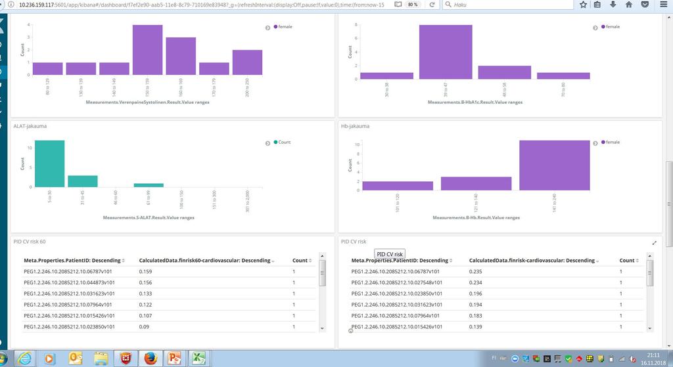Click value 0.09 in PID CV risk 60 table
Screen dimensions: 673x367
click(x=144, y=327)
